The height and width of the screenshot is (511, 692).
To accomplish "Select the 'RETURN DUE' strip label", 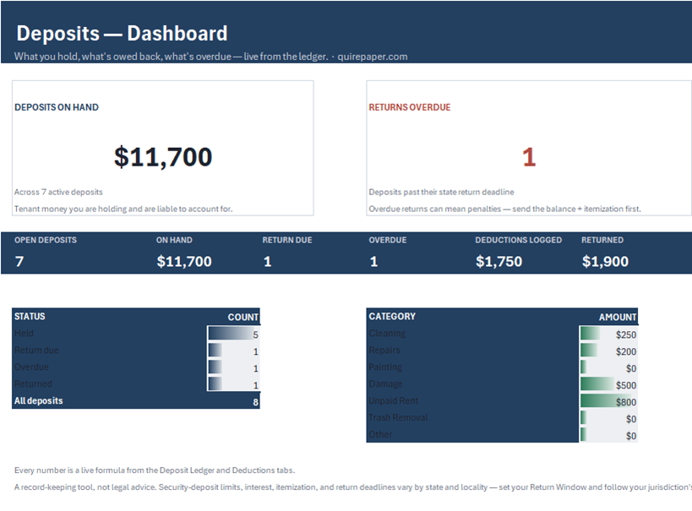I will [287, 240].
